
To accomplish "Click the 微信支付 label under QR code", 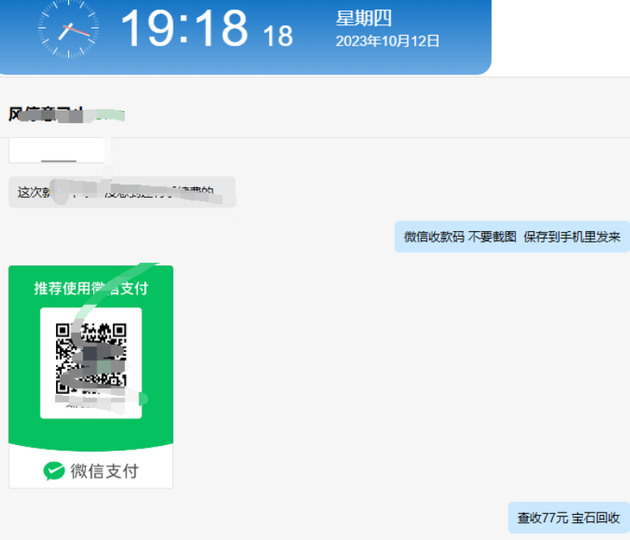I will 105,471.
